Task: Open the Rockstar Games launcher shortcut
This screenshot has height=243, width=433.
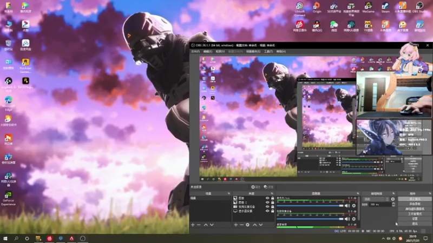Action: [x=25, y=66]
